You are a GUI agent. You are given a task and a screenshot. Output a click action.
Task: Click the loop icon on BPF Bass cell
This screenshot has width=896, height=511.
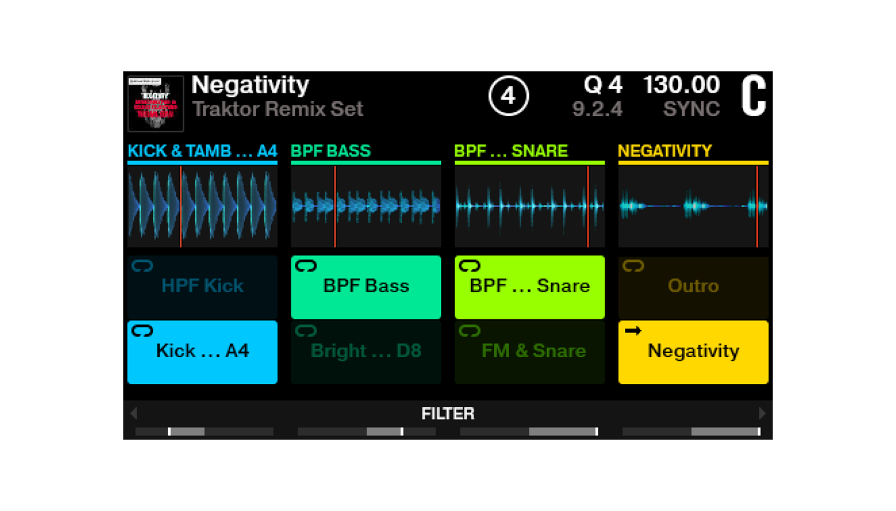click(x=306, y=266)
